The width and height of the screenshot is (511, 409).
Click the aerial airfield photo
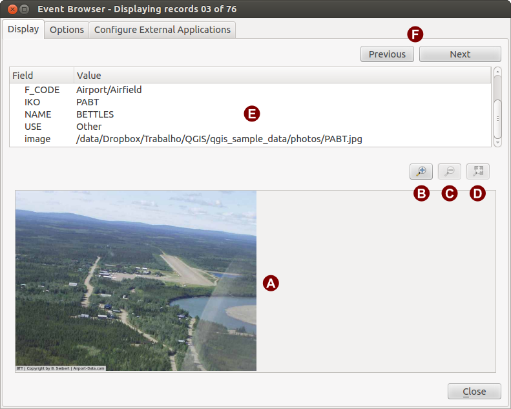[x=136, y=280]
